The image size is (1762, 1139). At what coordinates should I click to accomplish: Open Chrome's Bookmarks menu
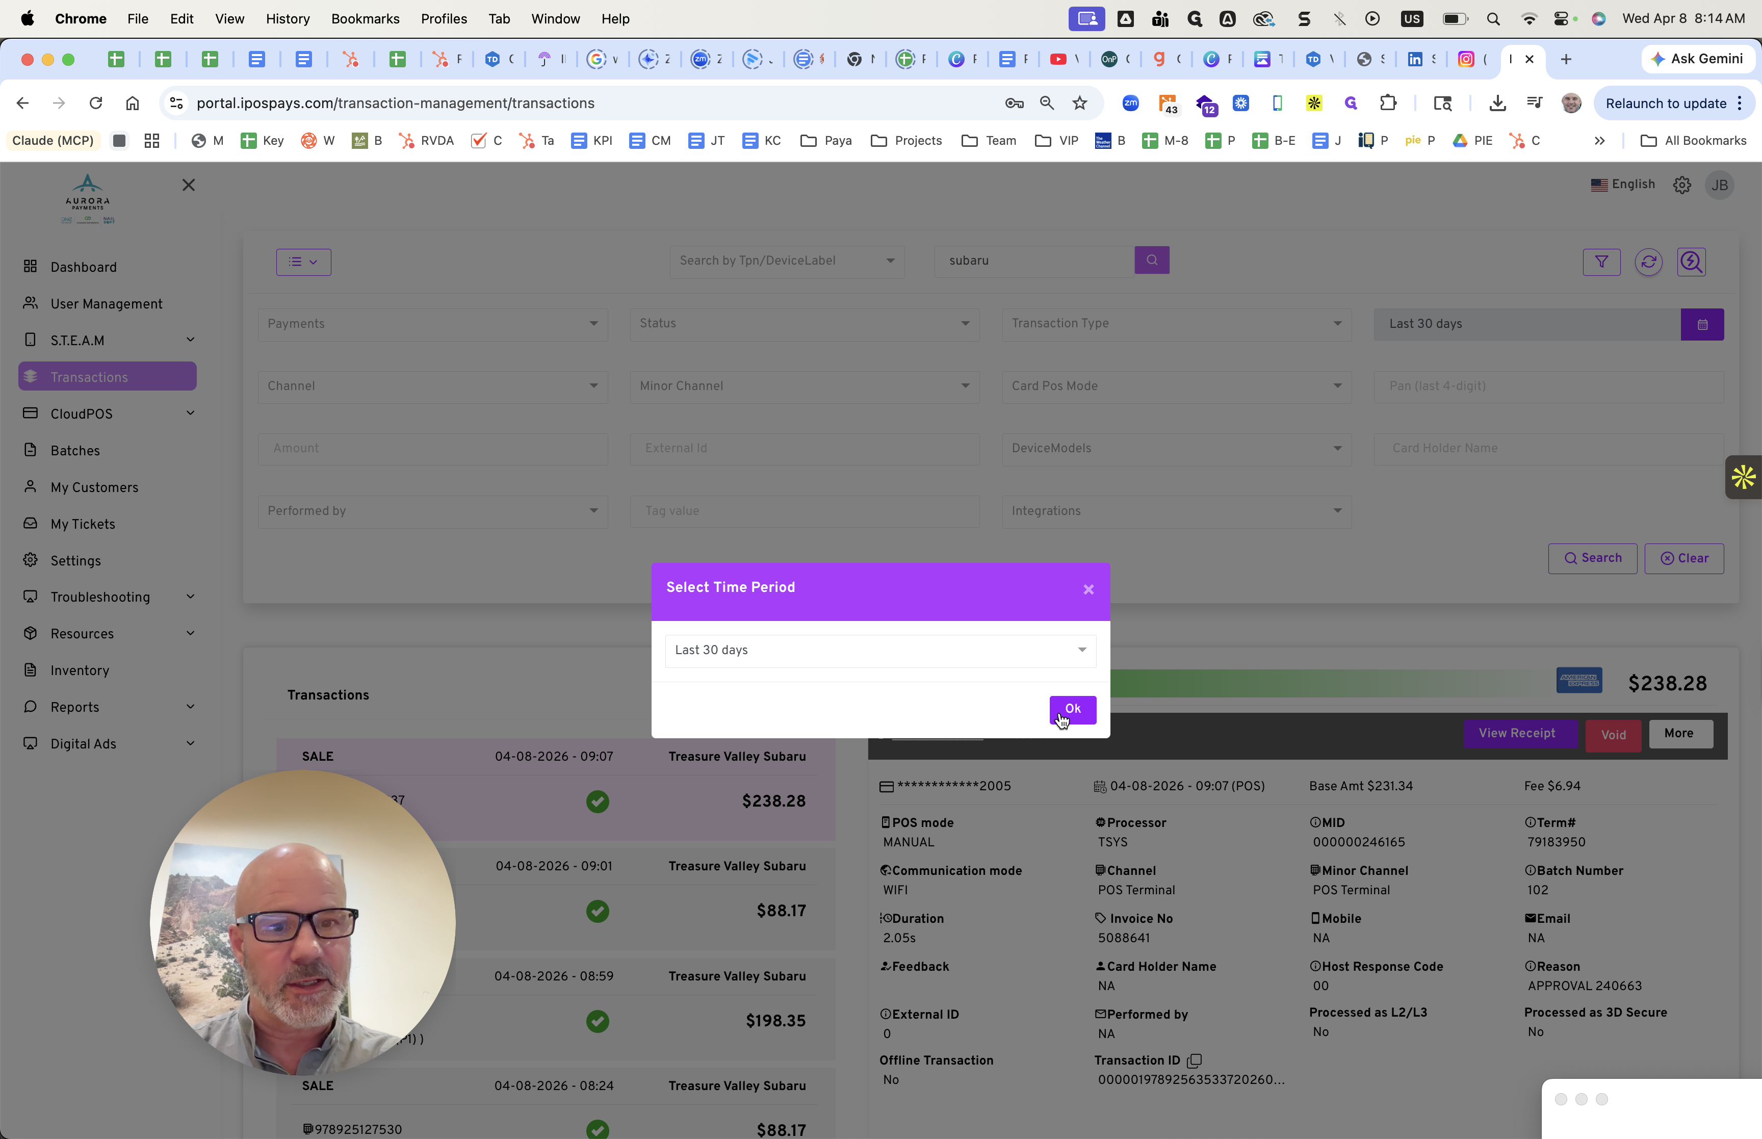point(365,18)
